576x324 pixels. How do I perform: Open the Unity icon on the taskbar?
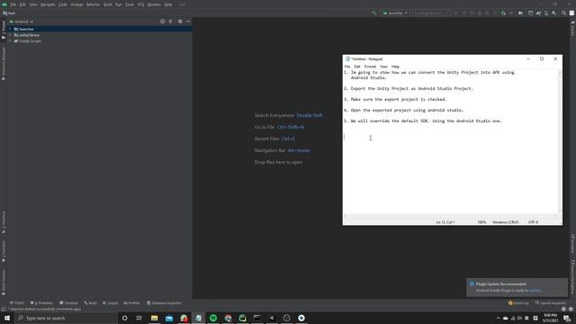tap(272, 318)
